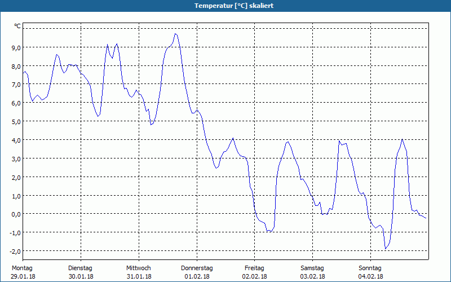
Task: Click the 03.02.18 date label
Action: point(312,276)
